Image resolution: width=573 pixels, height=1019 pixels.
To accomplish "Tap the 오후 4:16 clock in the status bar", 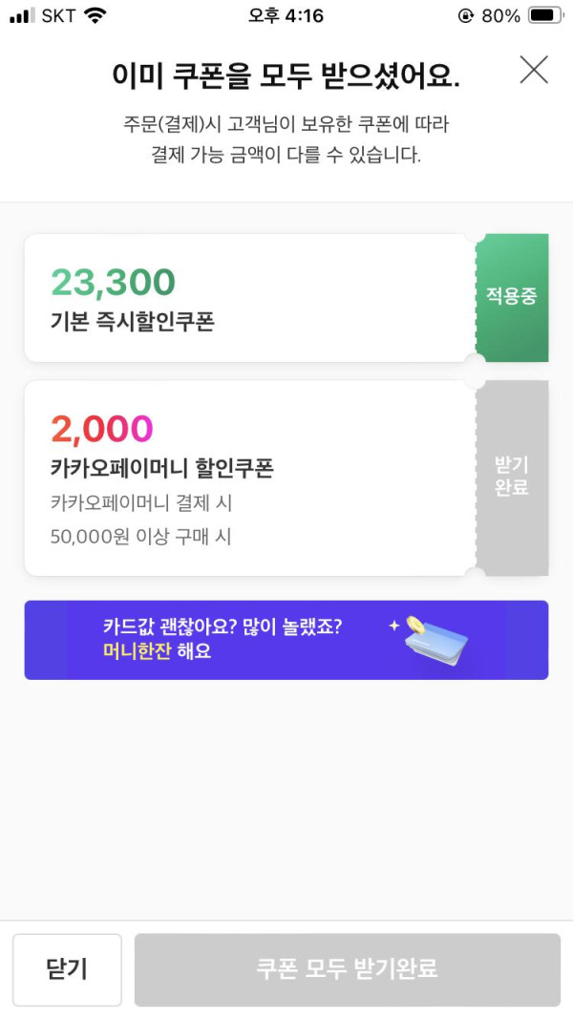I will click(286, 16).
